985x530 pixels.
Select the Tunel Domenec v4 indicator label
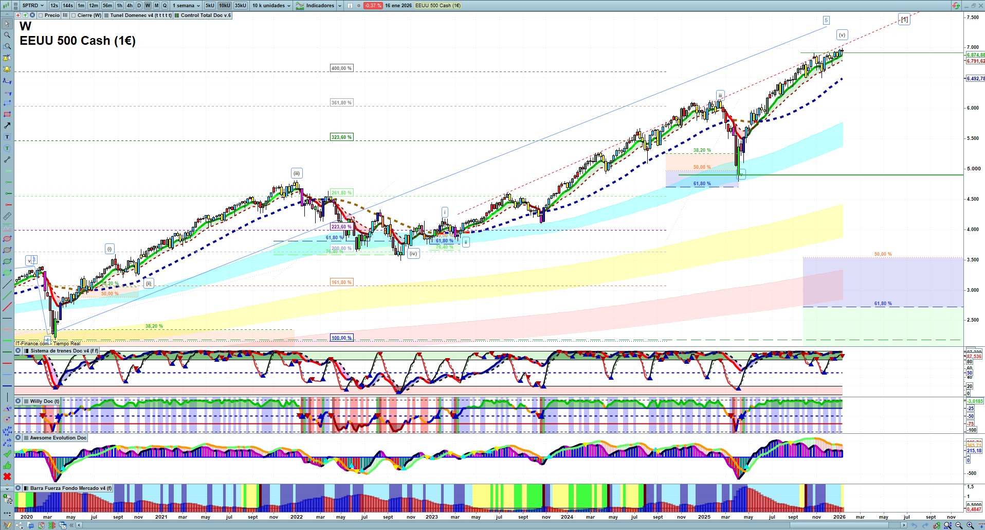coord(141,15)
